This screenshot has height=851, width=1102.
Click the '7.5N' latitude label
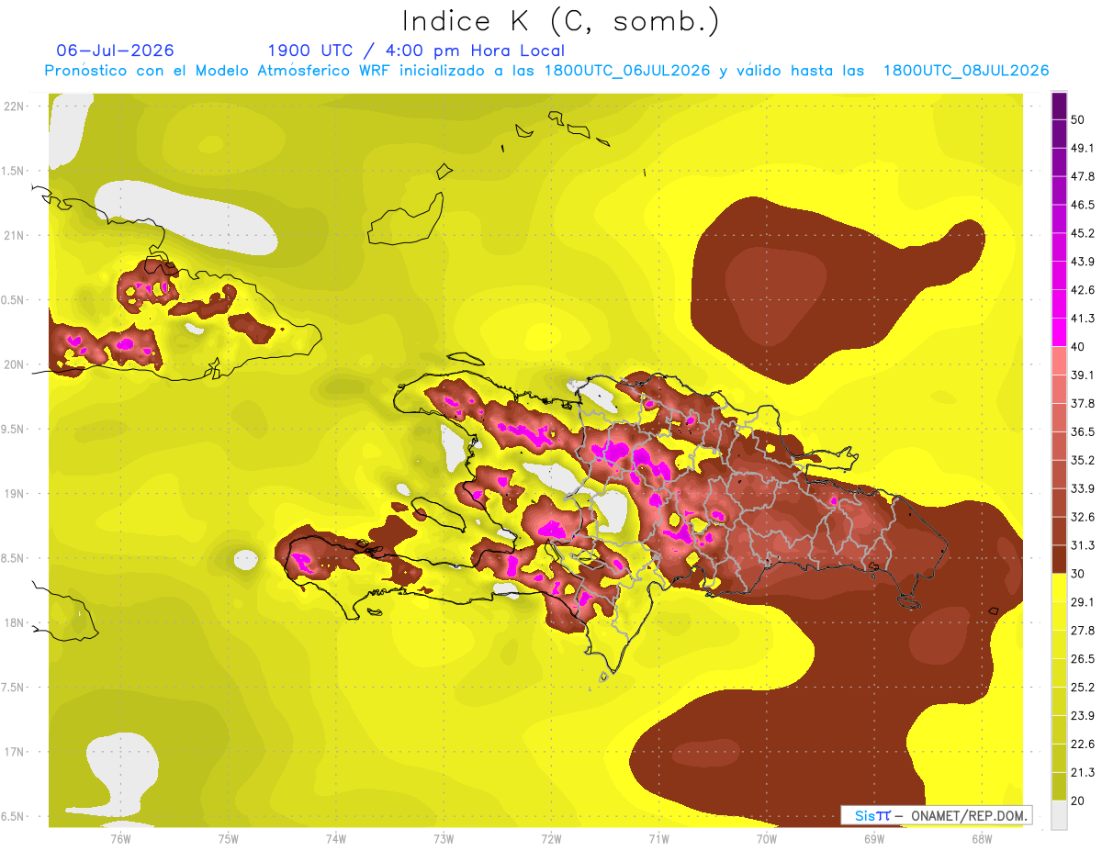click(13, 689)
